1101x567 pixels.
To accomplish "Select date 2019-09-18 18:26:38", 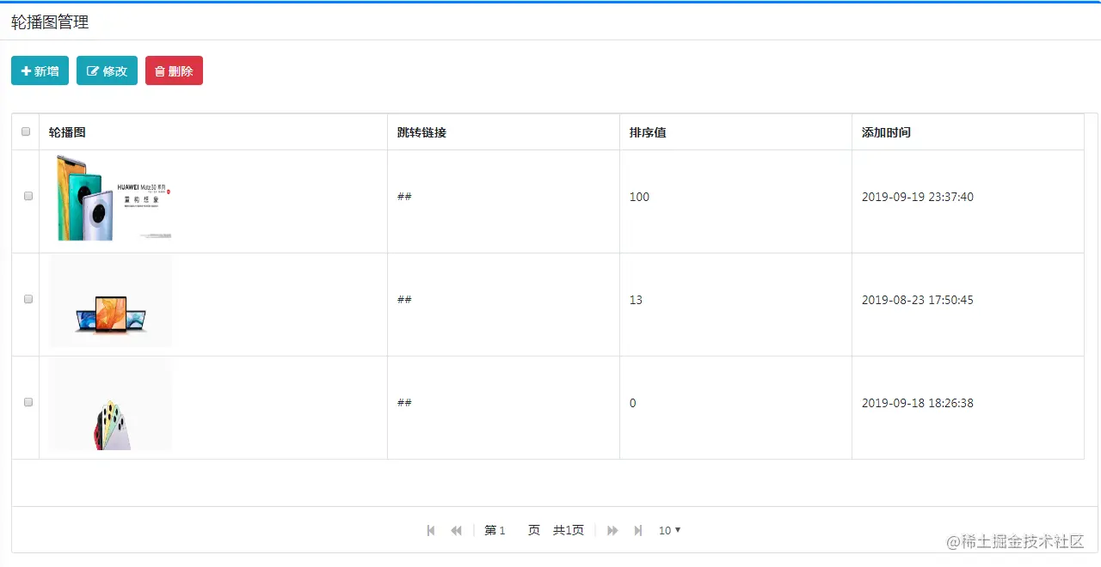I will (x=918, y=403).
